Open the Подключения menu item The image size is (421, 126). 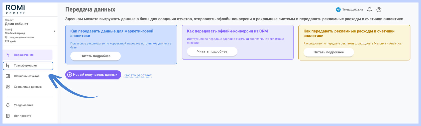click(x=28, y=55)
